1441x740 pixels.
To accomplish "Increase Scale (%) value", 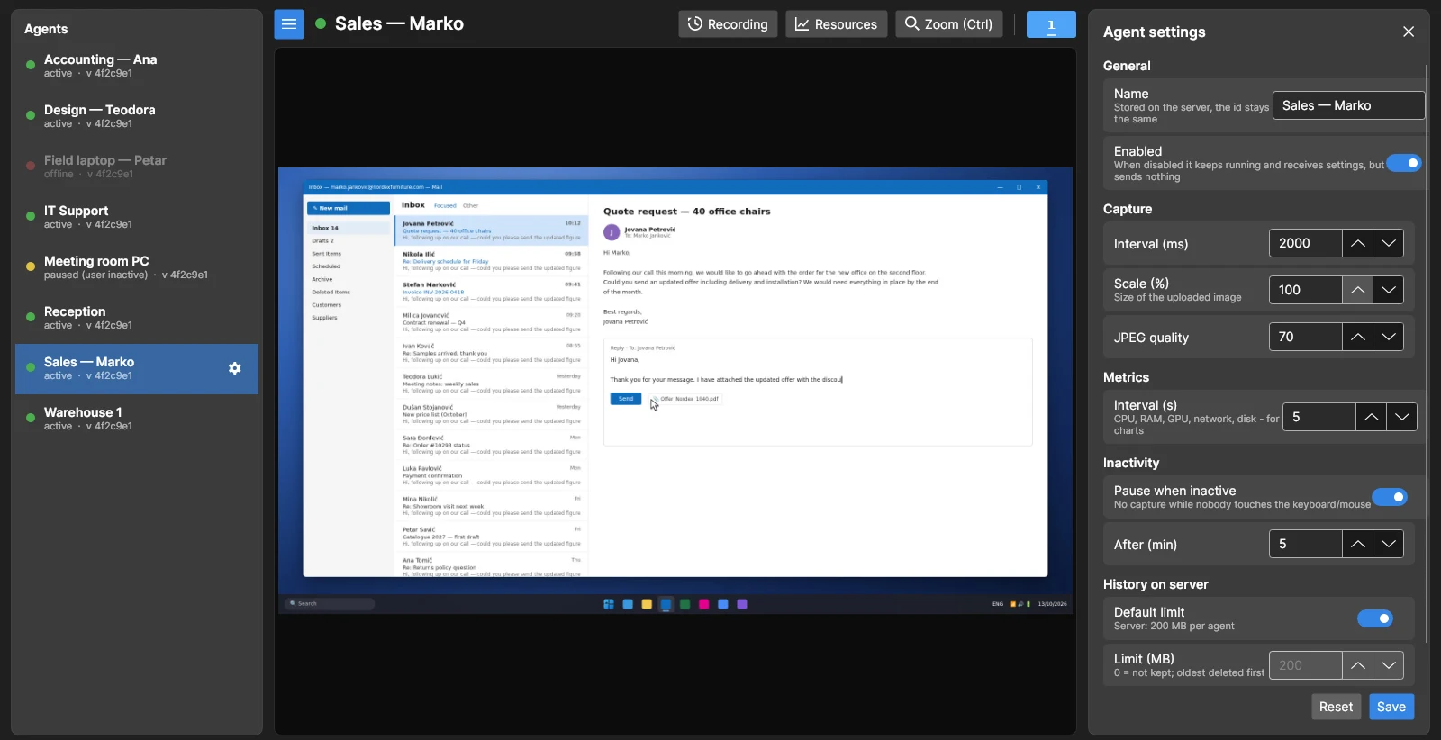I will point(1357,290).
